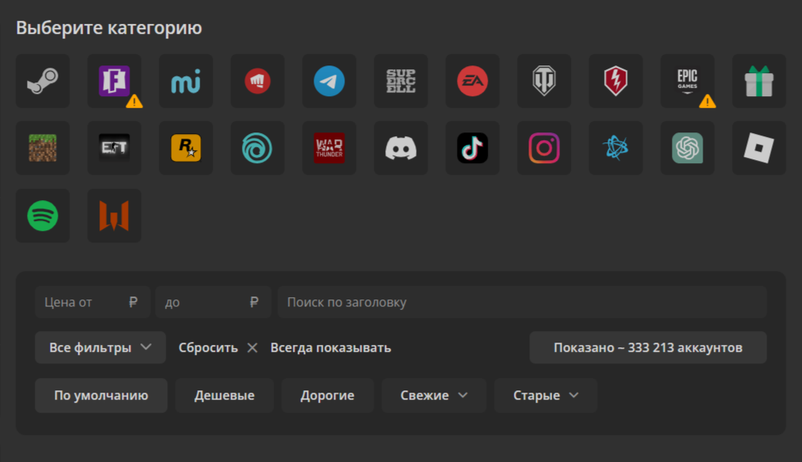
Task: Expand the Старые sort dropdown
Action: tap(545, 395)
